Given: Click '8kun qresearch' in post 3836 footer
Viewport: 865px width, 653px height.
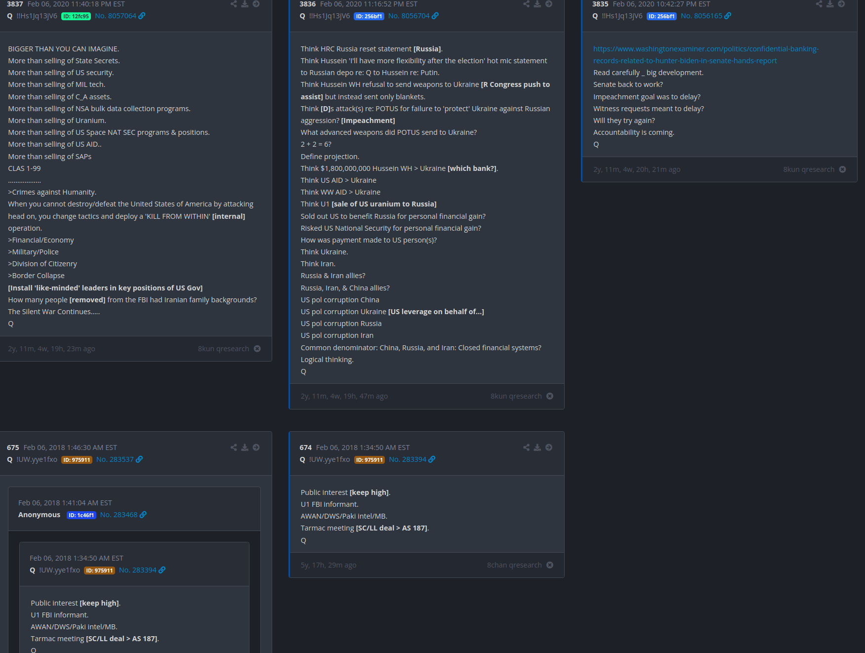Looking at the screenshot, I should tap(516, 396).
